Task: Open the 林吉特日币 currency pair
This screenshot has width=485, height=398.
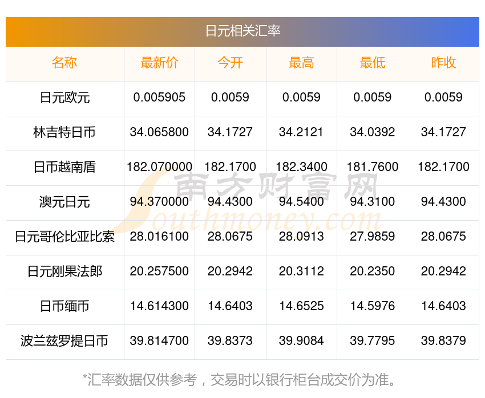Action: 64,132
